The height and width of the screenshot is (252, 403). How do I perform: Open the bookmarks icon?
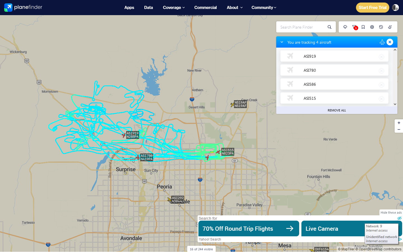pyautogui.click(x=363, y=27)
